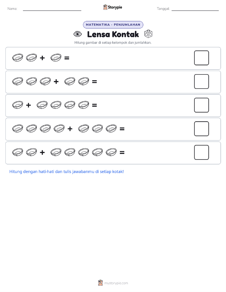
Task: Click the Tanggal blank line
Action: (195, 11)
